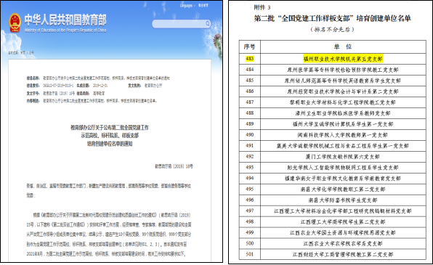Click row 493 阳光学院 unit cell
The height and width of the screenshot is (265, 433).
(x=343, y=167)
